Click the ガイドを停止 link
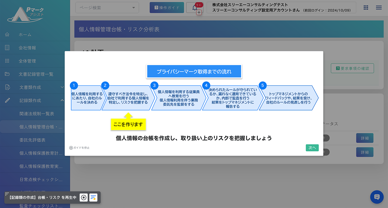The image size is (388, 208). point(79,148)
